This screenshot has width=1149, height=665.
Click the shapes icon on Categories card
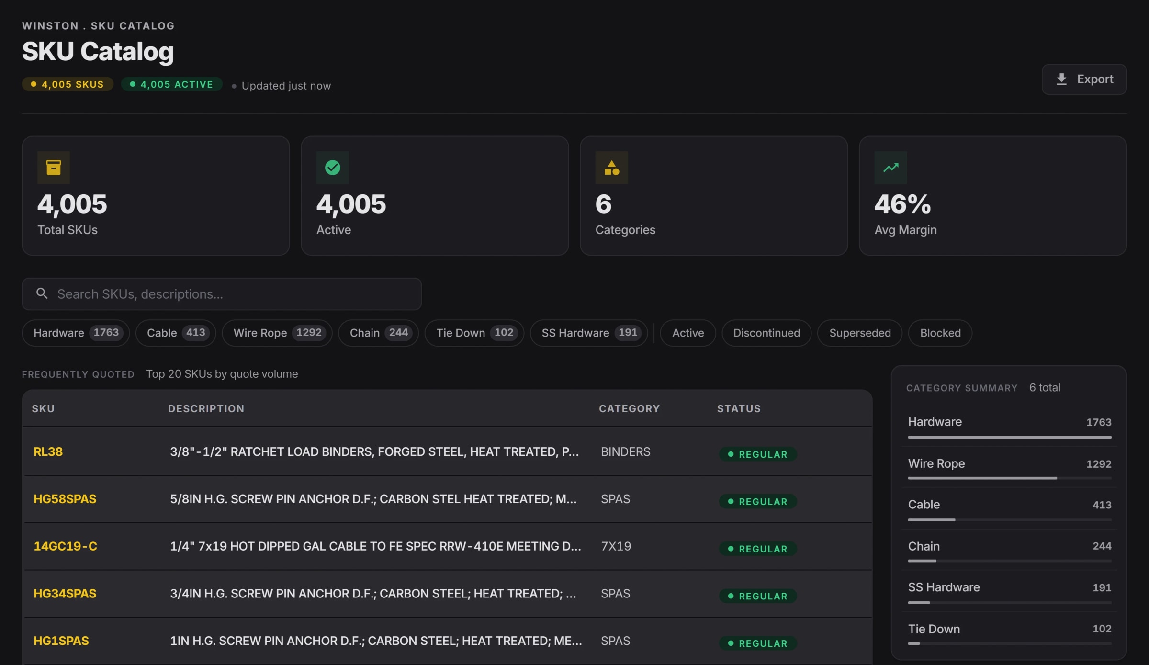pos(611,168)
